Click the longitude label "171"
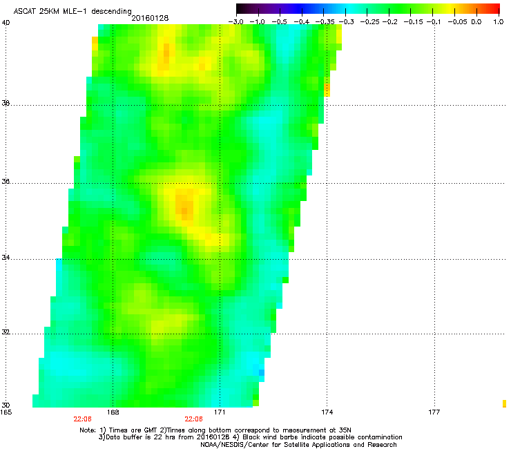This screenshot has height=449, width=511. click(x=220, y=412)
